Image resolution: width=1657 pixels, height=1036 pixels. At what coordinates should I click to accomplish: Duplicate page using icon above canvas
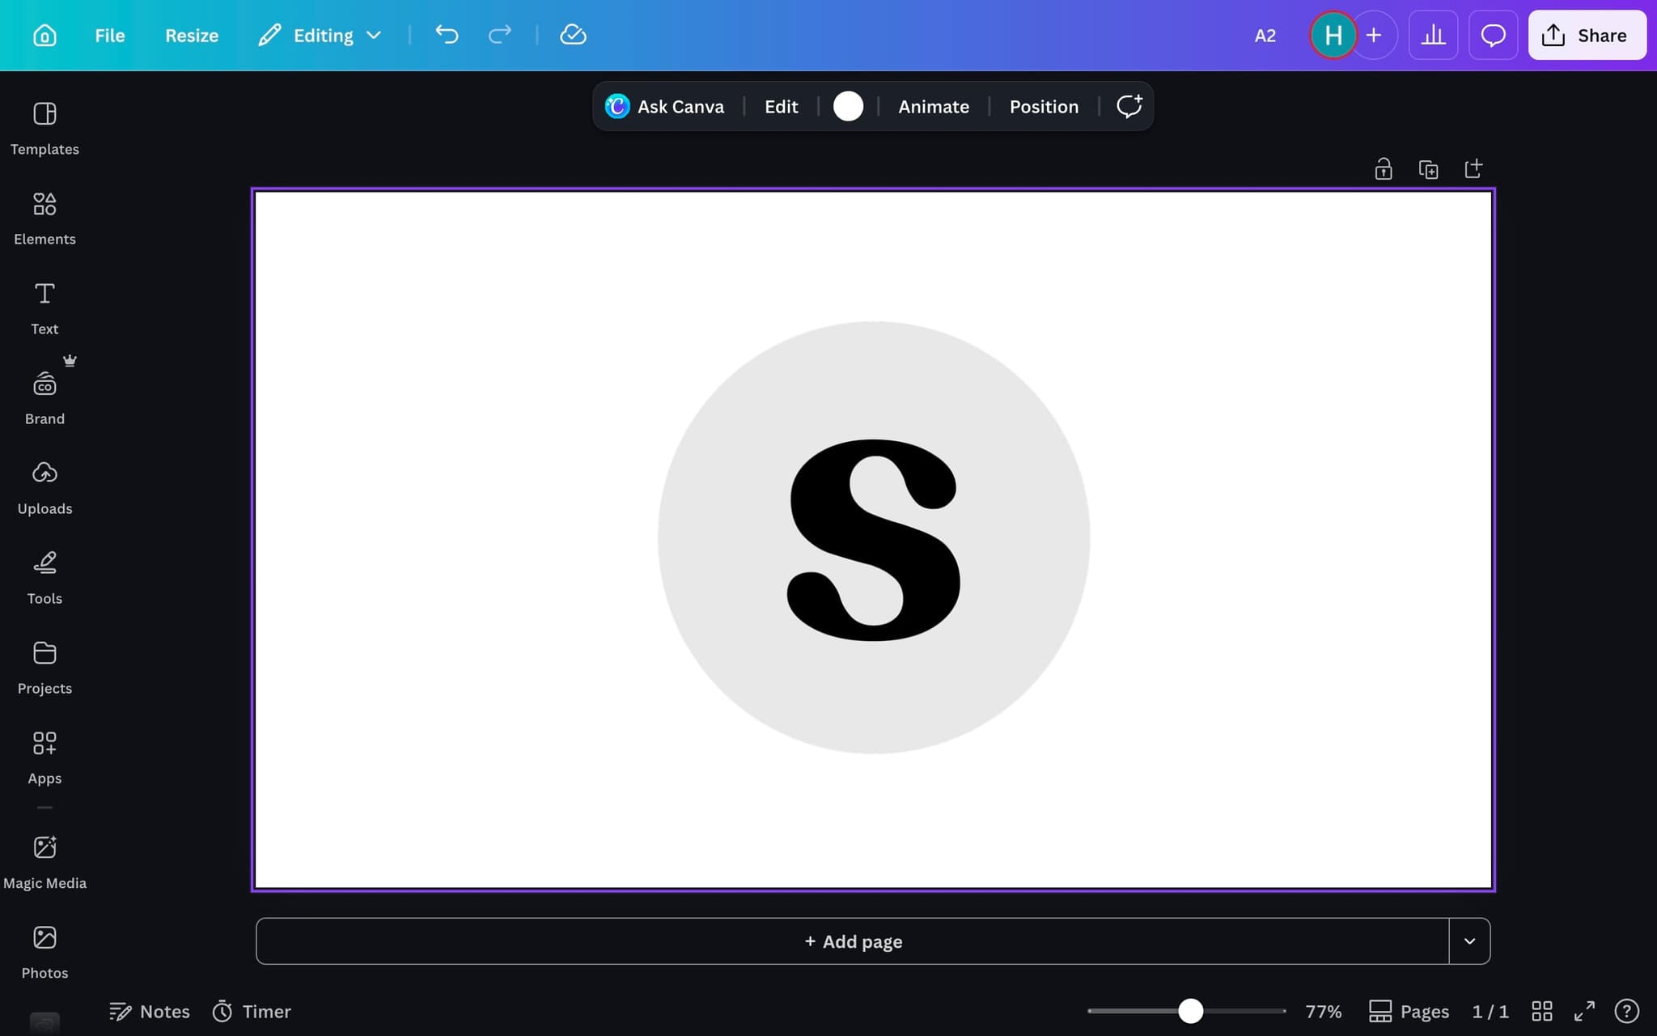1428,169
